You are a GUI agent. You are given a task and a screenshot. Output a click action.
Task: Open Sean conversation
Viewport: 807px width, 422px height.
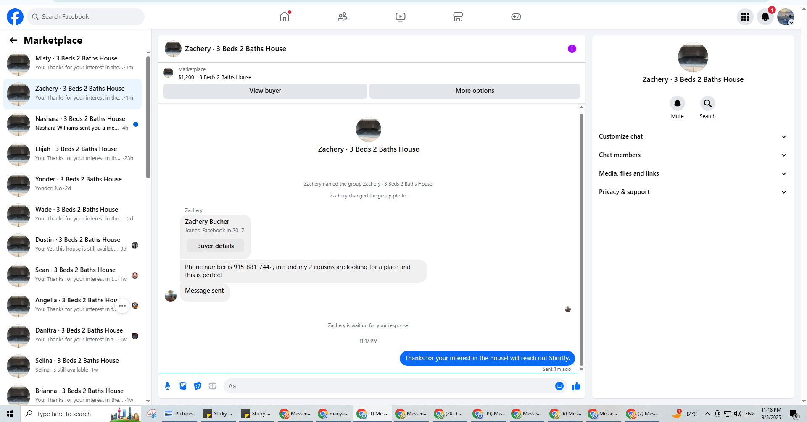[73, 275]
